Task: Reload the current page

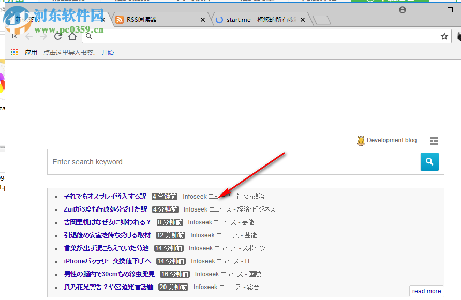Action: [x=58, y=37]
